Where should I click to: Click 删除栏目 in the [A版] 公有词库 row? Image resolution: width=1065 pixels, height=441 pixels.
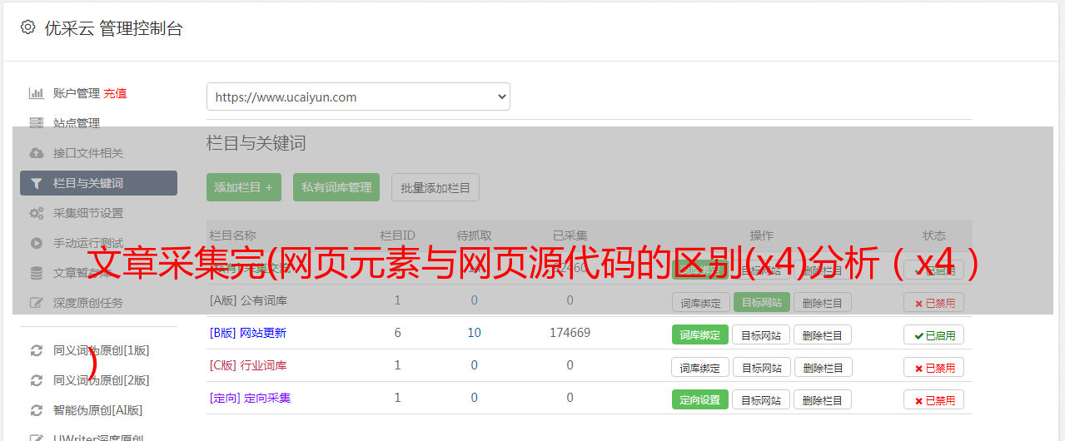click(x=822, y=302)
